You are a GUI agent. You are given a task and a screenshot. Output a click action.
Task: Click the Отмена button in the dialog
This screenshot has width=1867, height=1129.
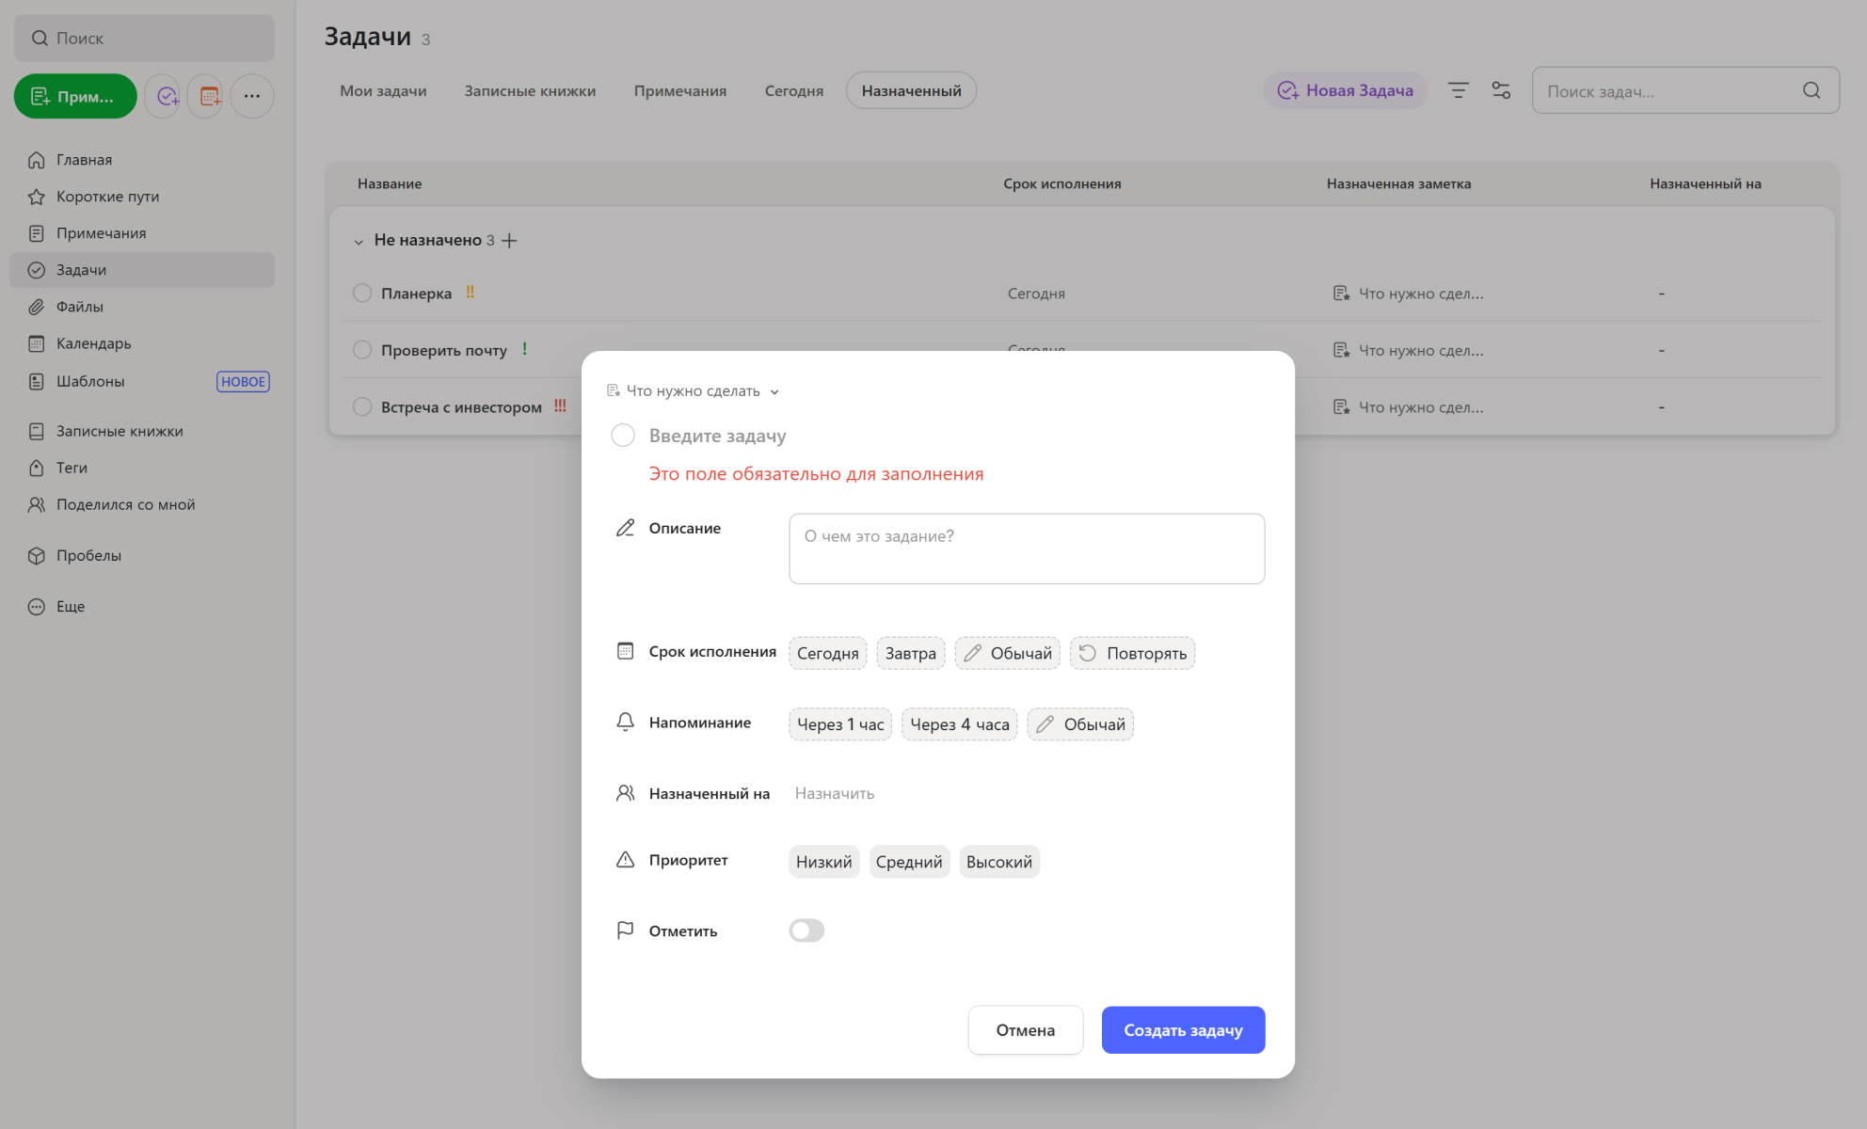[x=1026, y=1029]
